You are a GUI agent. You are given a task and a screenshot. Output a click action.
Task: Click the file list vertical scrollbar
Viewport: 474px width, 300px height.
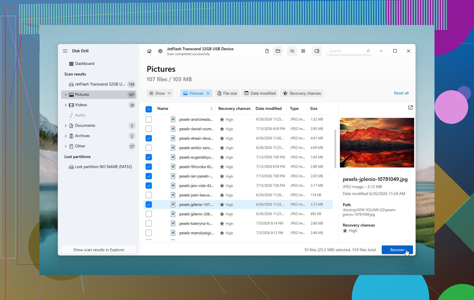point(335,149)
